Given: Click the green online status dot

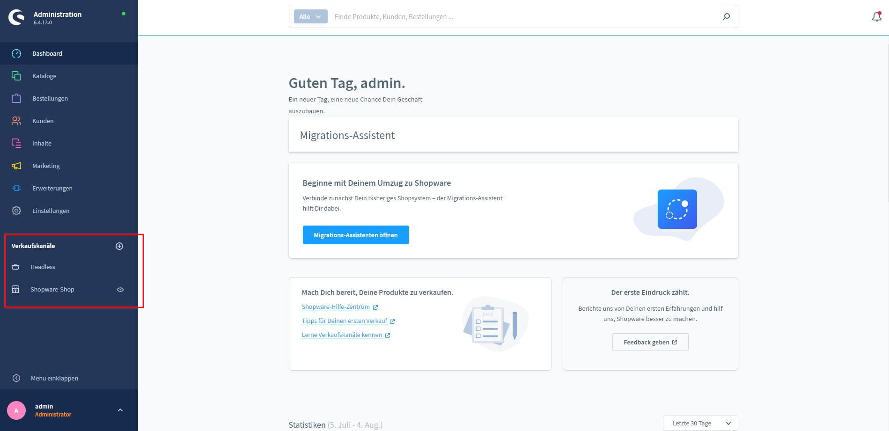Looking at the screenshot, I should point(124,14).
